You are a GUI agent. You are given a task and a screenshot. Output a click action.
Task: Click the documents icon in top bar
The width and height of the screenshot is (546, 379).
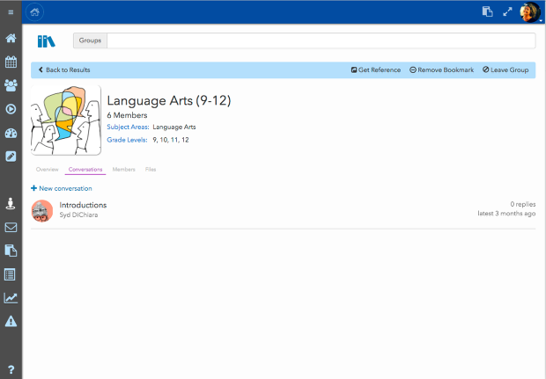click(x=488, y=11)
